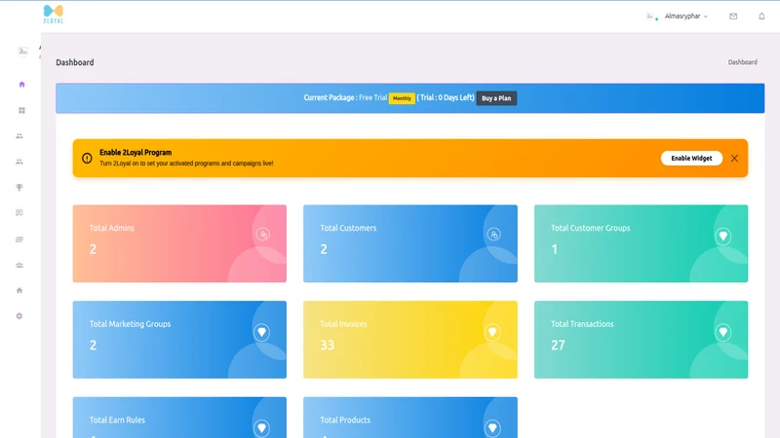Click the Trial : 0 Days Left text
Screen dimensions: 780x438
[x=446, y=98]
